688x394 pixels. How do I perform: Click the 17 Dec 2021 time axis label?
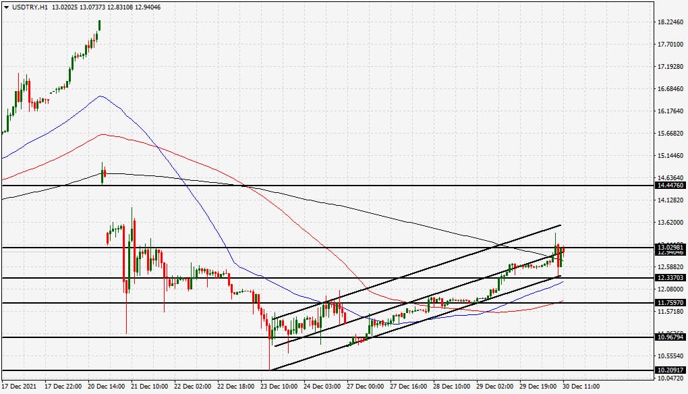coord(20,387)
